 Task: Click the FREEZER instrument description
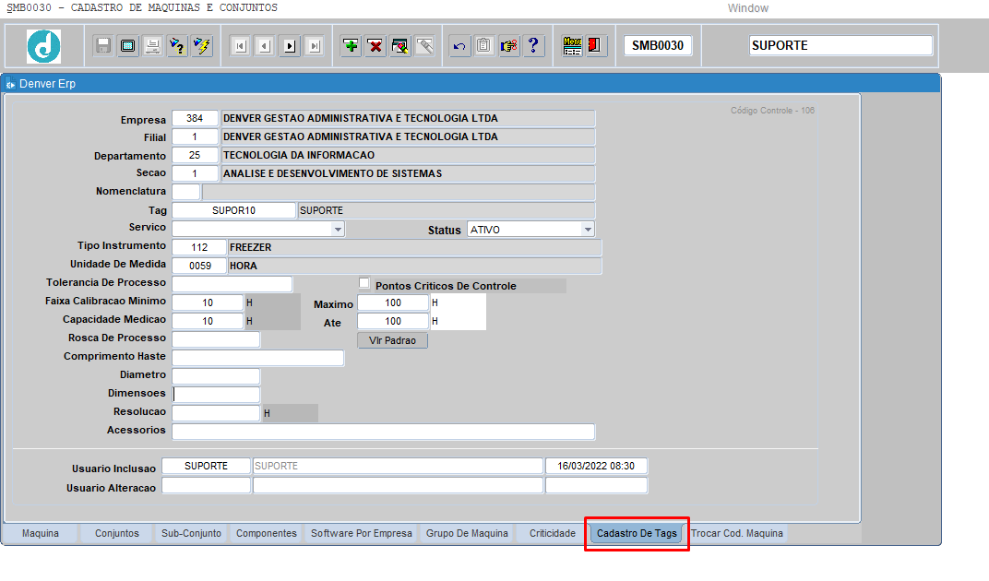coord(414,247)
